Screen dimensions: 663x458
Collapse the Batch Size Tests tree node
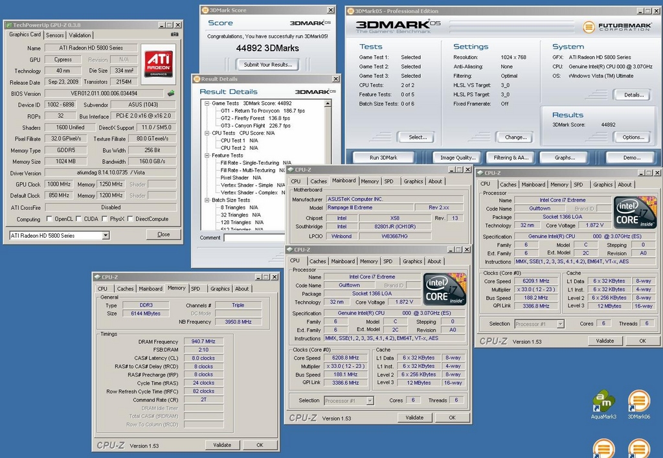[x=207, y=200]
